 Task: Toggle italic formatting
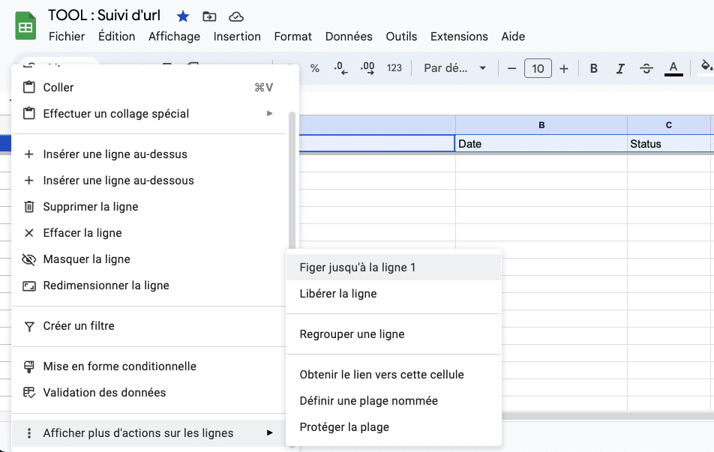point(620,68)
